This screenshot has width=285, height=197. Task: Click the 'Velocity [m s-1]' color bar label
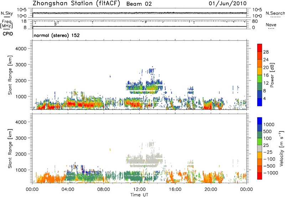point(281,148)
